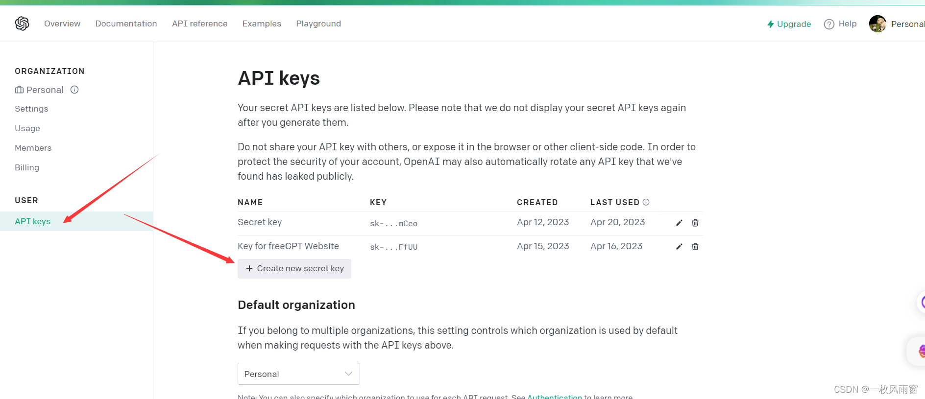The width and height of the screenshot is (925, 399).
Task: Open Billing in the sidebar
Action: point(27,167)
